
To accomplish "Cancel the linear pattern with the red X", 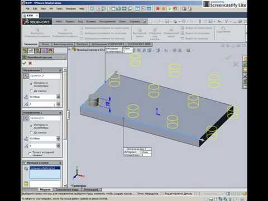I will [x=30, y=63].
